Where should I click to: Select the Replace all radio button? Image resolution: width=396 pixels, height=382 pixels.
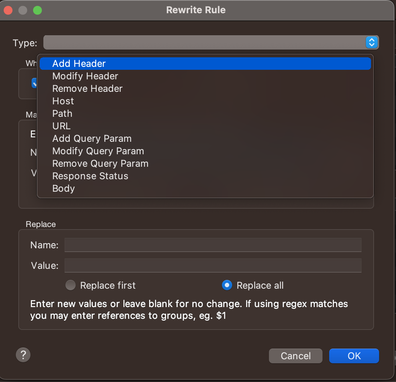227,285
